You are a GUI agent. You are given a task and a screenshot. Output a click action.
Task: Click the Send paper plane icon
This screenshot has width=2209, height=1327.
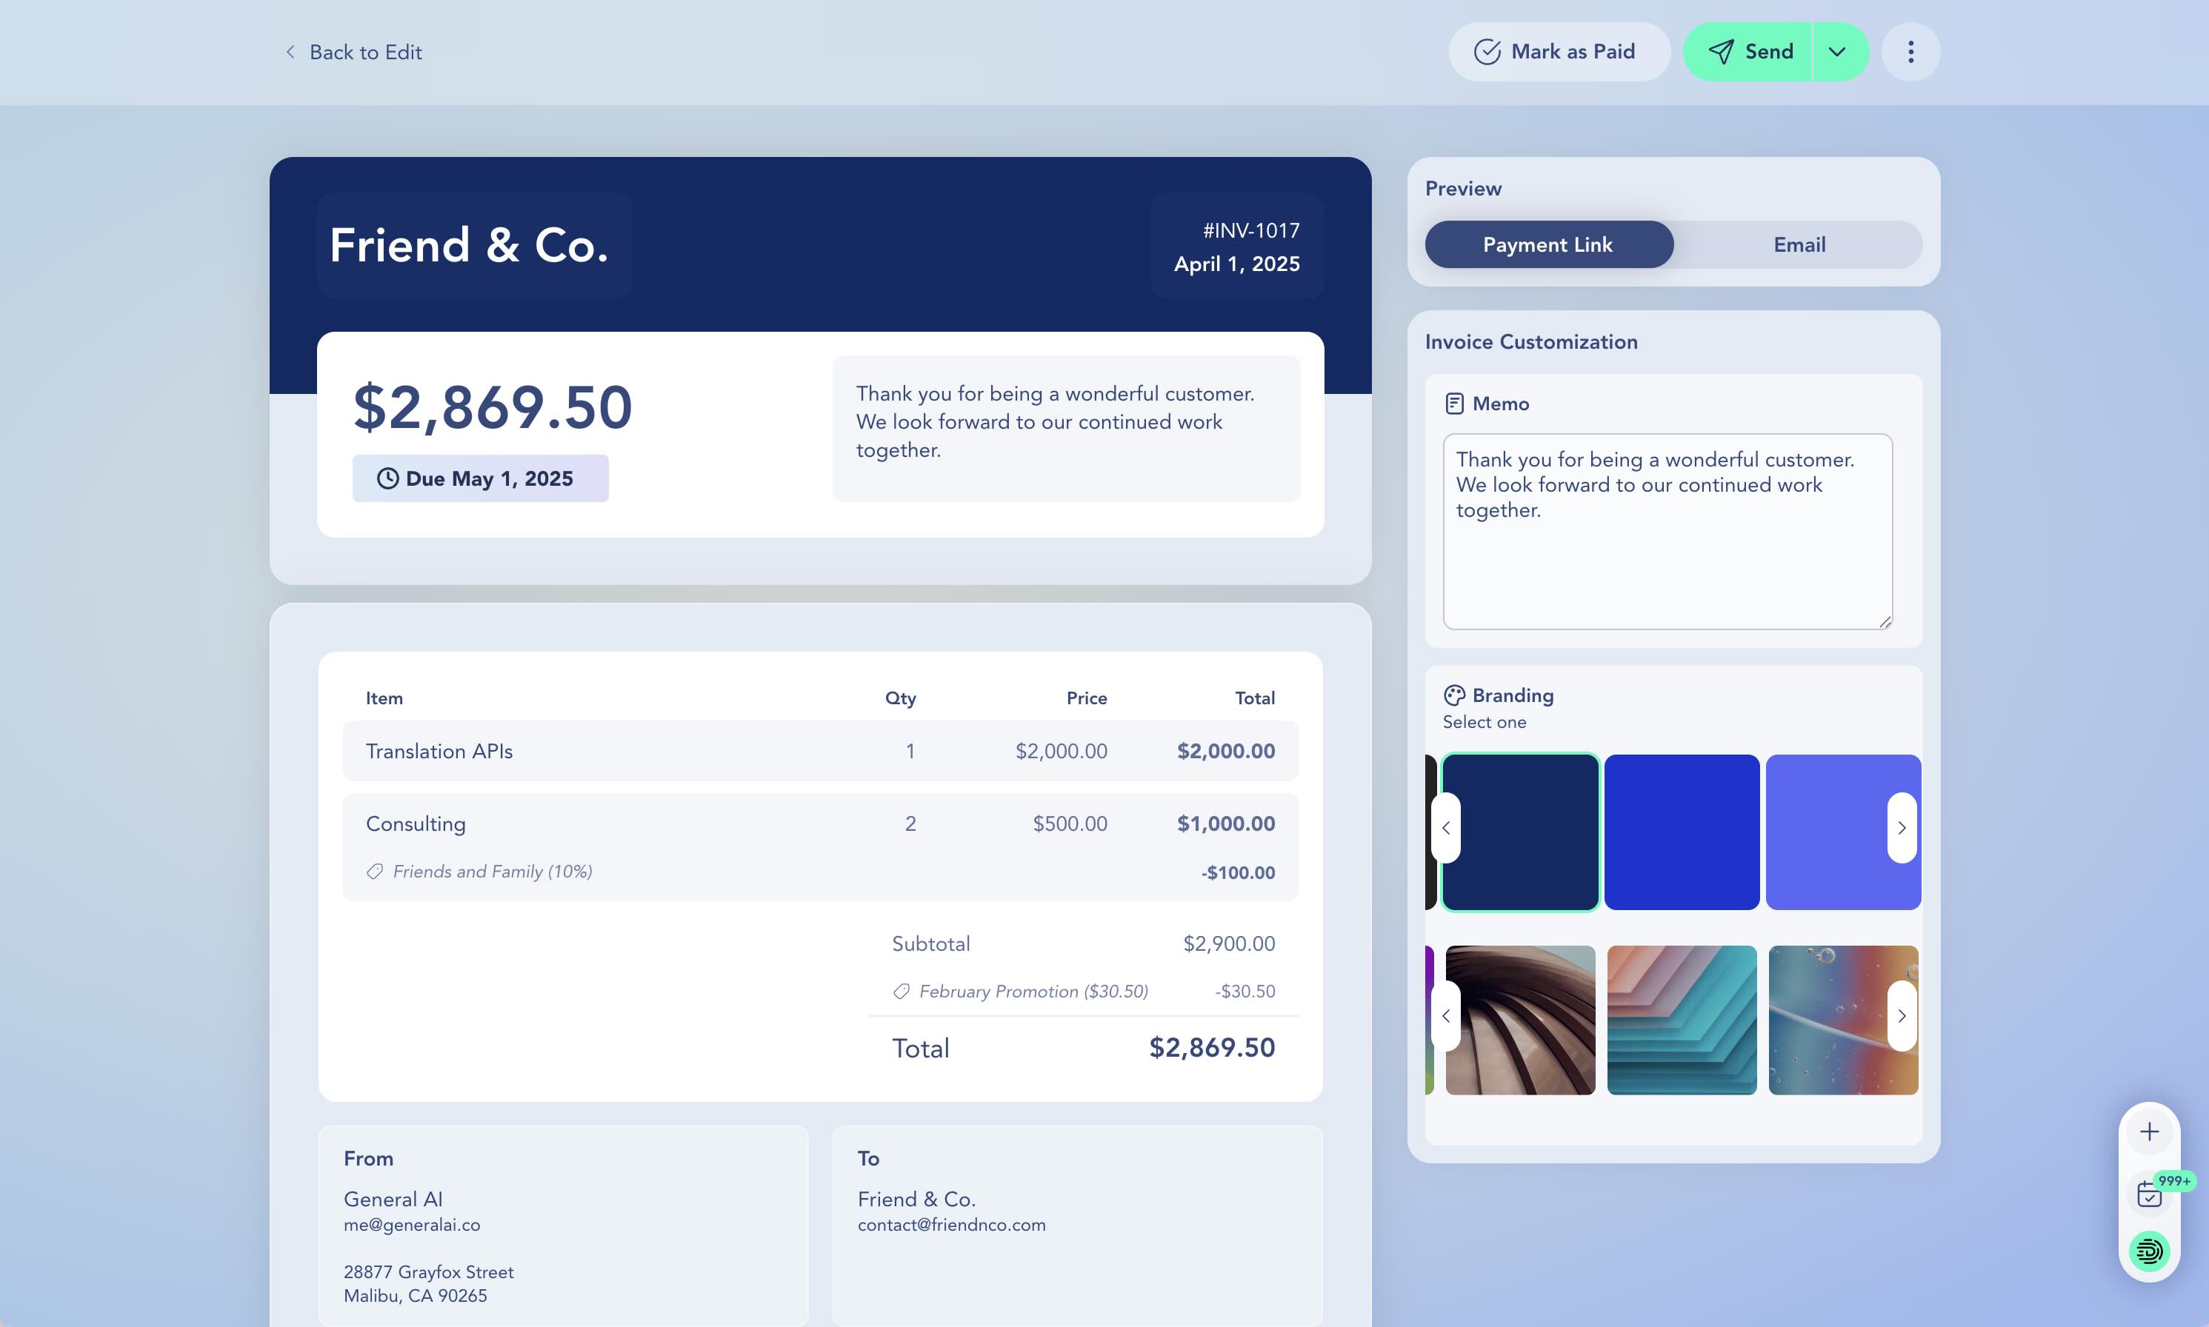click(x=1722, y=51)
